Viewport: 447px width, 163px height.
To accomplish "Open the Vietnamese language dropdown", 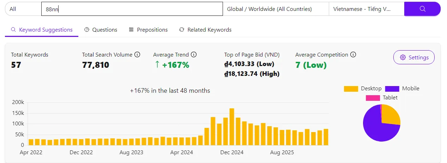I will point(366,9).
